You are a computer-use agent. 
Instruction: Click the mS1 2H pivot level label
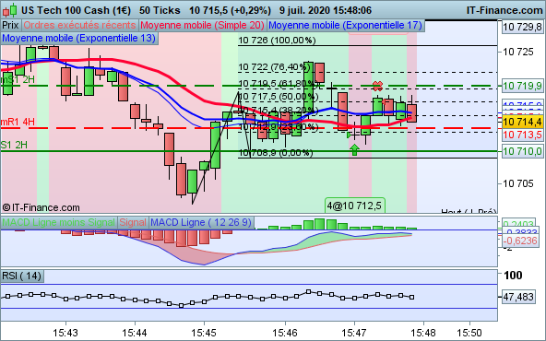pos(18,79)
